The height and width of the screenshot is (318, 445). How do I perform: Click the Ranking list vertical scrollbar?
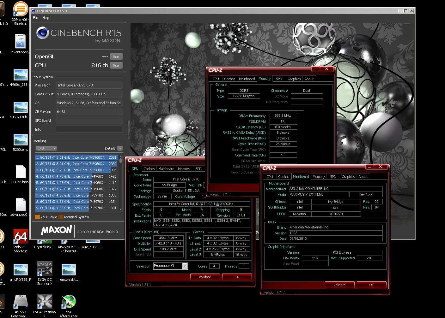[121, 183]
